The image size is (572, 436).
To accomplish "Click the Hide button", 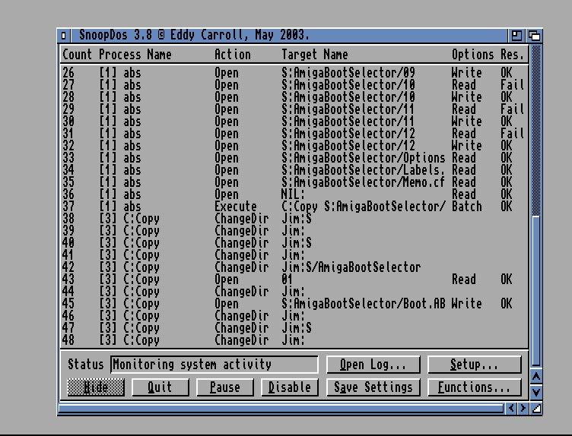I will (96, 387).
